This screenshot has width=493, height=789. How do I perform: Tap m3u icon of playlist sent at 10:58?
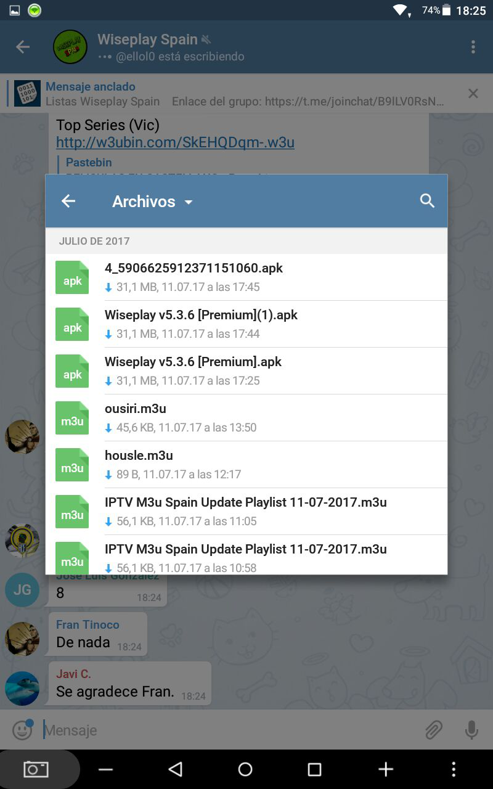coord(72,558)
